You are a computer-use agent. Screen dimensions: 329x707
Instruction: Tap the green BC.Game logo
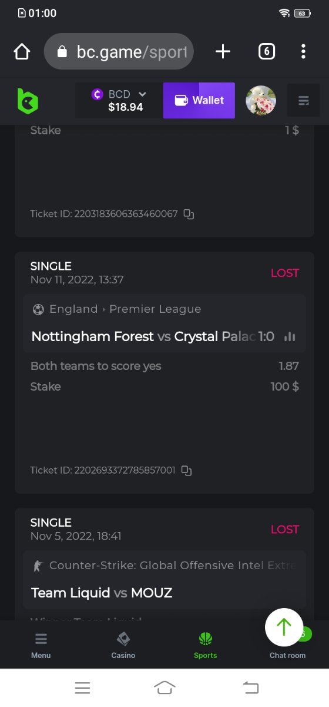coord(28,101)
